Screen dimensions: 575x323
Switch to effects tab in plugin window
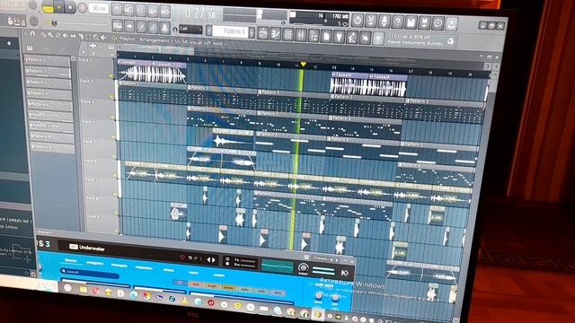coord(169,270)
